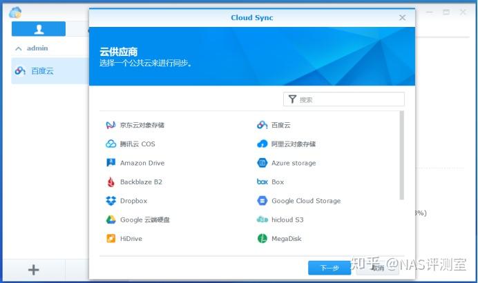Pick the Box logo icon
Image resolution: width=478 pixels, height=283 pixels.
pyautogui.click(x=262, y=182)
